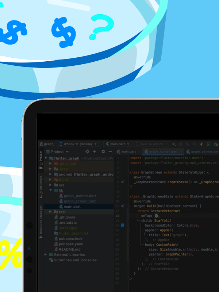The height and width of the screenshot is (292, 219).
Task: Click 'painter: GraphPainter()' code line
Action: click(x=171, y=254)
